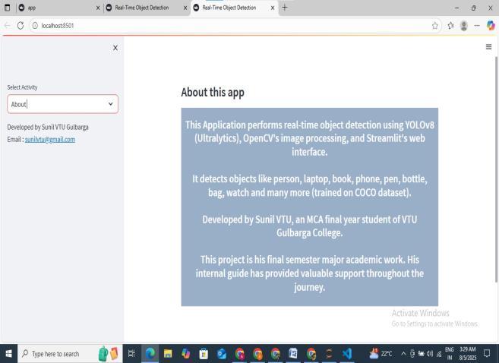The image size is (499, 363).
Task: Open the ENG IN language indicator
Action: pyautogui.click(x=450, y=353)
